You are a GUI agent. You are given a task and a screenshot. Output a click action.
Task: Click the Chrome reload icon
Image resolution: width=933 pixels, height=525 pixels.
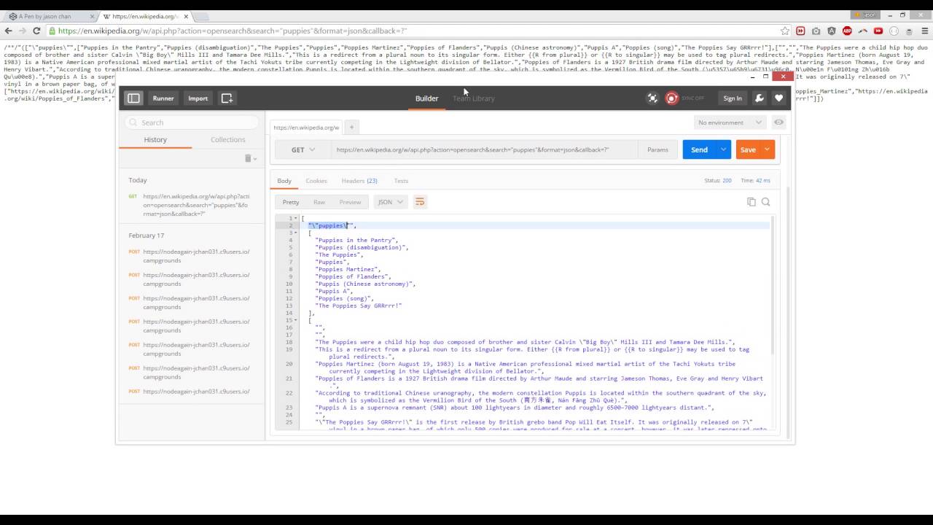coord(36,31)
